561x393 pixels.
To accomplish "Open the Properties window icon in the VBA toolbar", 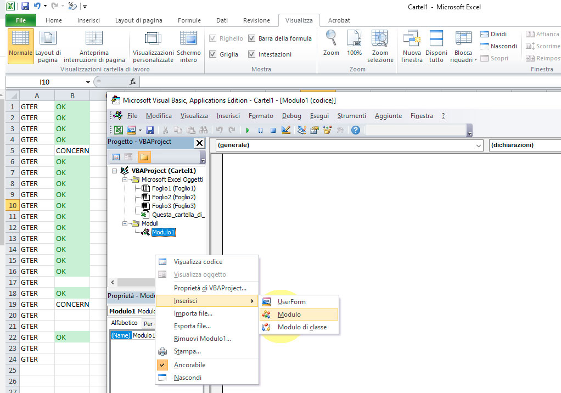I will tap(315, 130).
